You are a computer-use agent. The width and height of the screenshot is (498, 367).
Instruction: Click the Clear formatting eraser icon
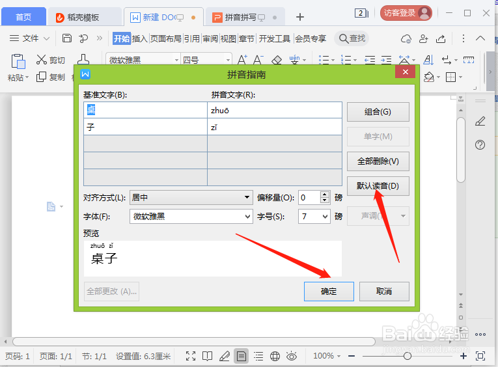277,60
